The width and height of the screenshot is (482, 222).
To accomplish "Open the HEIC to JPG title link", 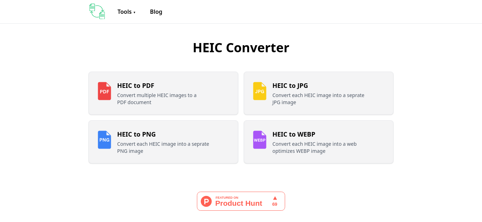I will click(x=290, y=85).
